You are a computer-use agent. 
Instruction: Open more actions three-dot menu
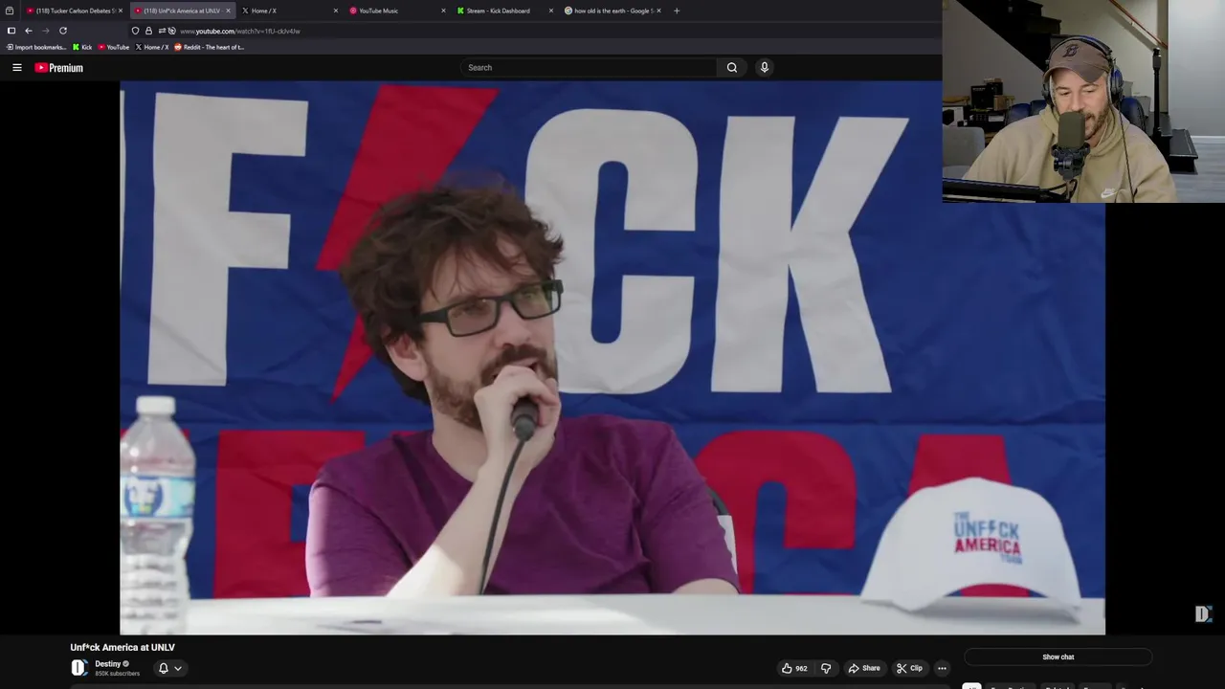(942, 668)
